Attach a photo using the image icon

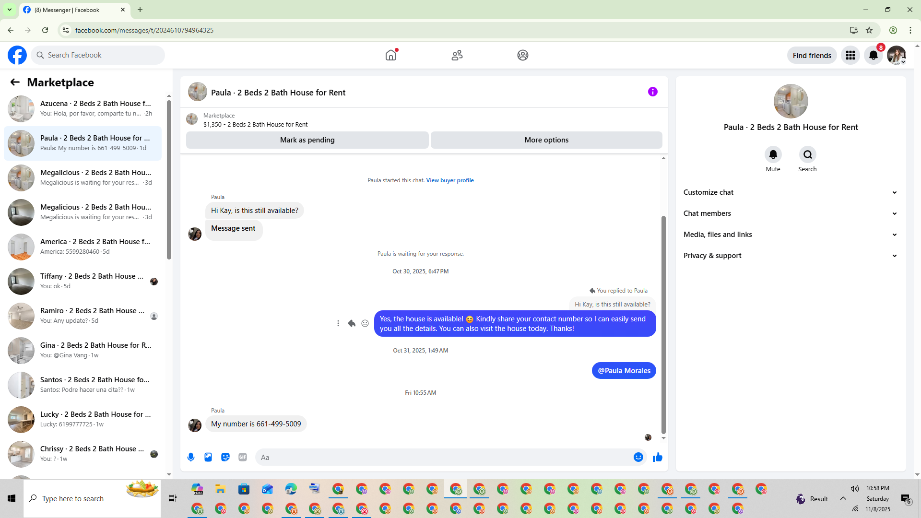coord(208,457)
